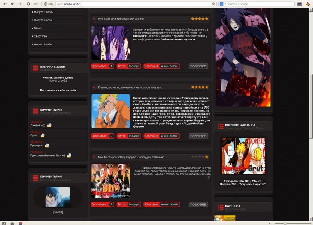The image size is (313, 225).
Task: Click the Google search field
Action: tap(260, 4)
